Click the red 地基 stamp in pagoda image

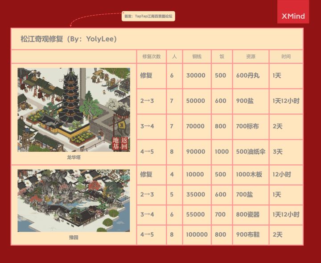point(116,143)
